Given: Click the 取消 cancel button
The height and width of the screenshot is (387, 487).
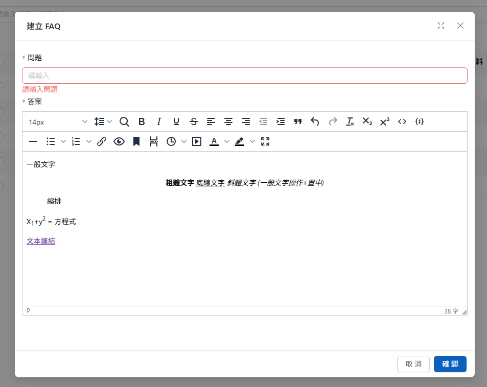Looking at the screenshot, I should coord(413,364).
